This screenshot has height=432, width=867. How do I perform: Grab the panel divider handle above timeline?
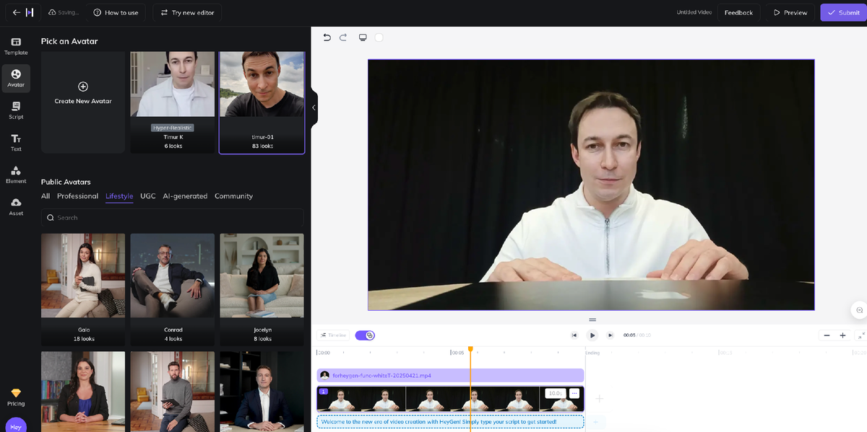592,319
